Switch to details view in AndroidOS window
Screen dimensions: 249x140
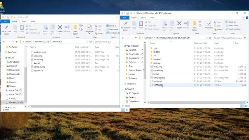[123, 110]
